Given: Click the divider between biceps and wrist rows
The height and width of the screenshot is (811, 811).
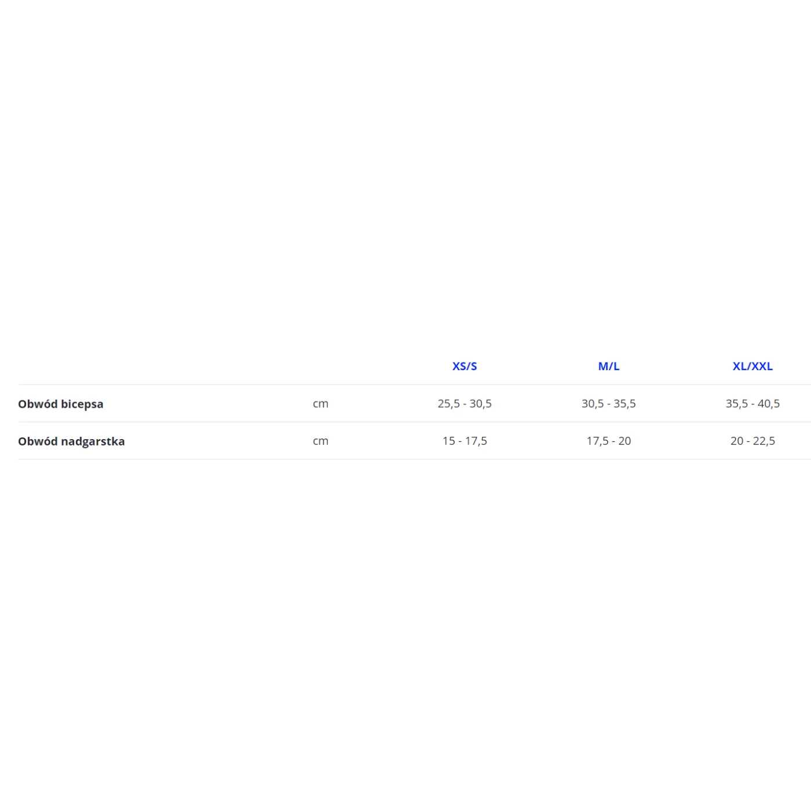Looking at the screenshot, I should tap(405, 422).
